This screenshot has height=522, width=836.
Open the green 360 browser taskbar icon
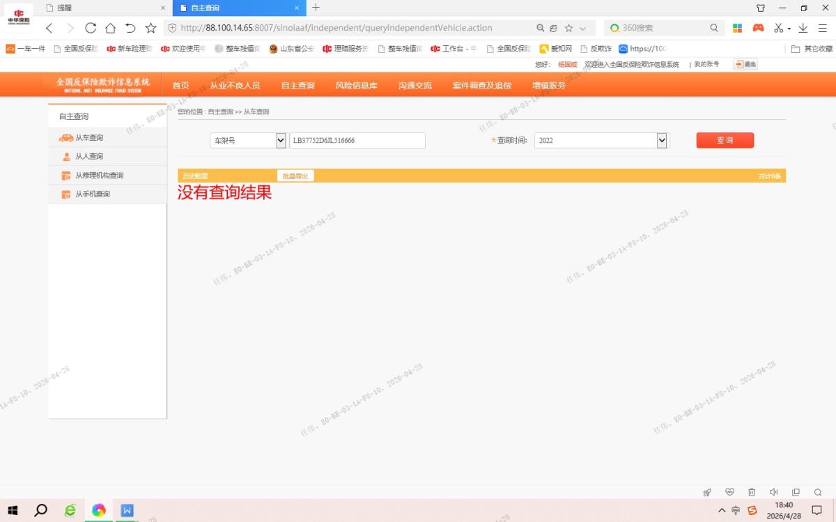[x=70, y=510]
